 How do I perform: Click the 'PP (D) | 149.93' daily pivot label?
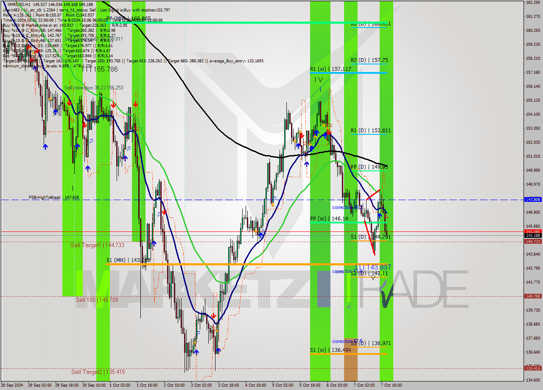[369, 167]
